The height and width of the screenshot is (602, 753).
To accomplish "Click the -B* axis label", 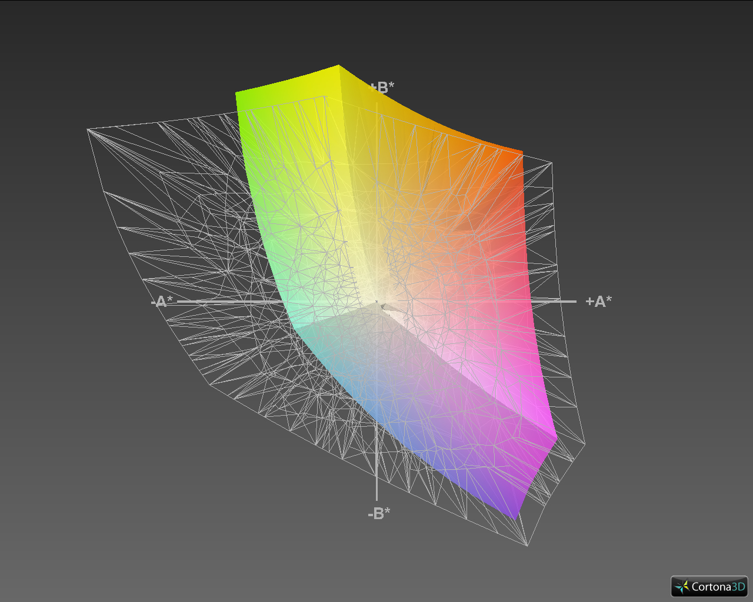I will [x=379, y=514].
